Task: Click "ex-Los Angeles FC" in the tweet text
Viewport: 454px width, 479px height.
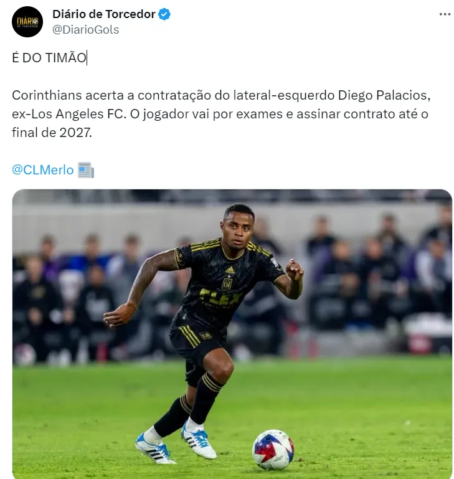Action: (69, 114)
